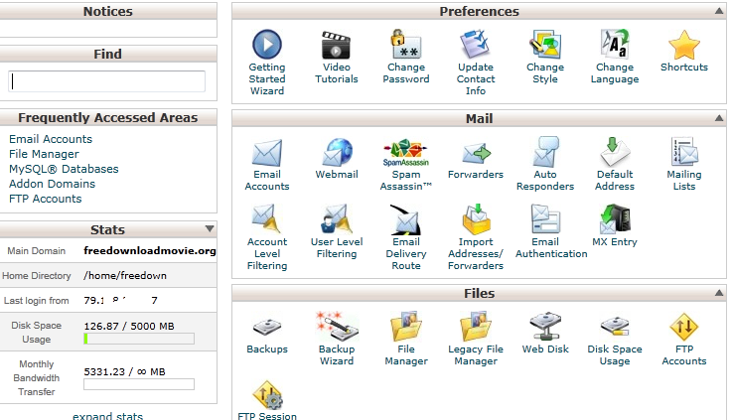
Task: Launch the Webmail icon
Action: click(x=336, y=154)
